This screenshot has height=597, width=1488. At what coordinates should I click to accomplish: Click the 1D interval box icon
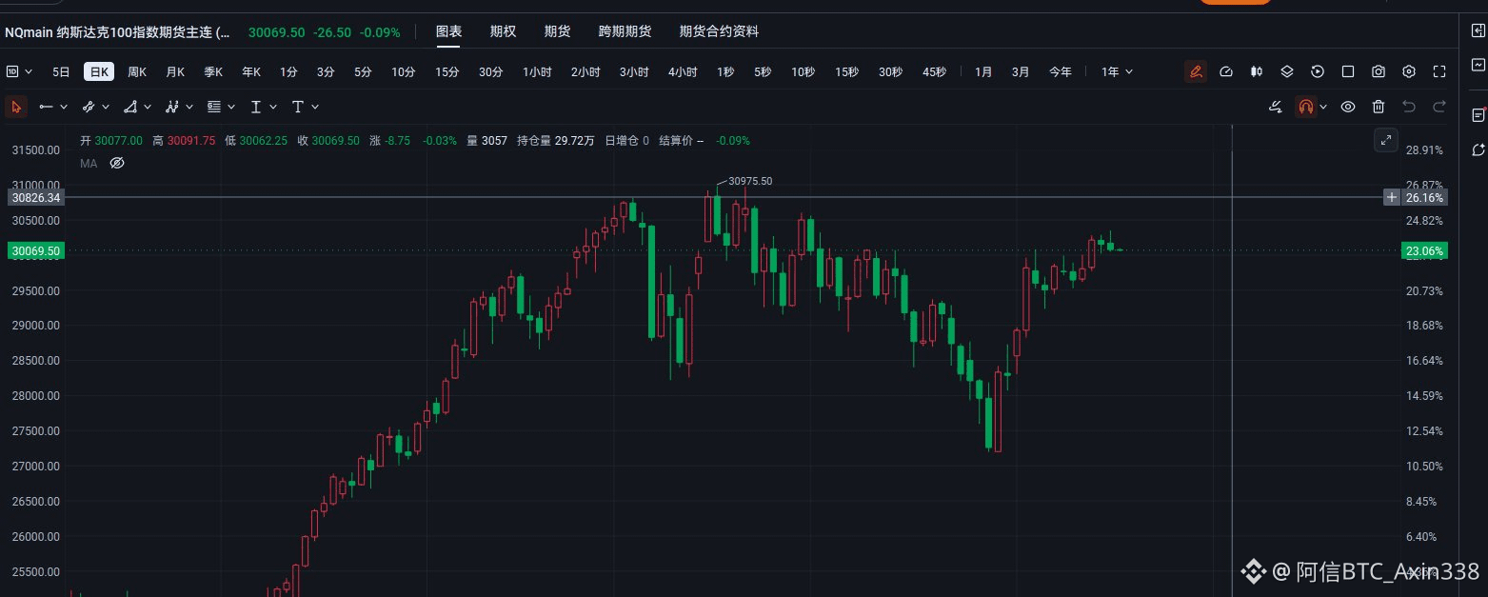coord(12,71)
